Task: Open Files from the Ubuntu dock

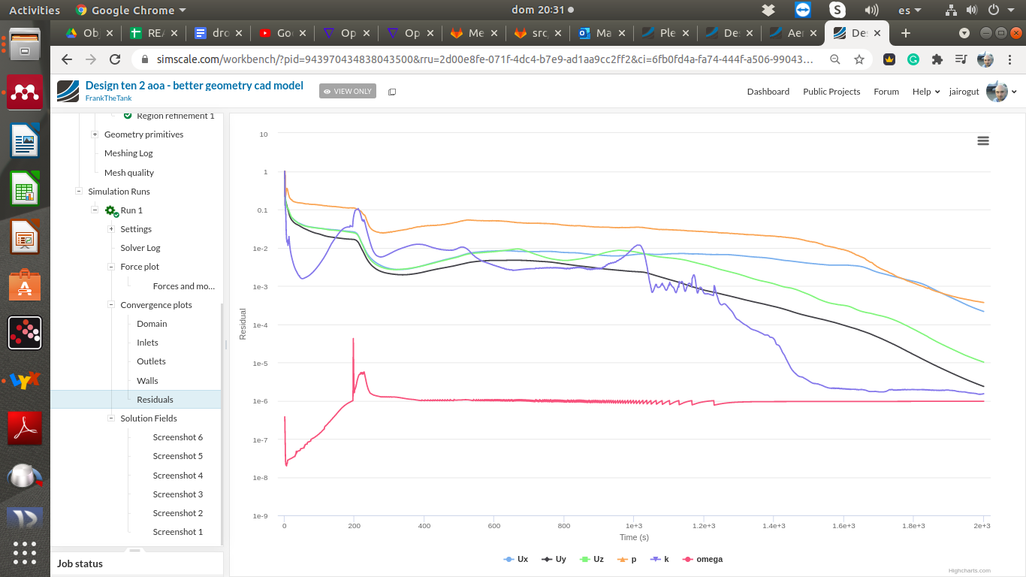Action: [25, 44]
